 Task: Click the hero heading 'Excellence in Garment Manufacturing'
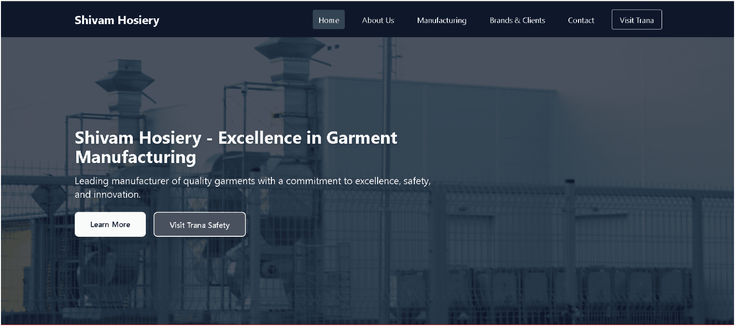point(236,148)
